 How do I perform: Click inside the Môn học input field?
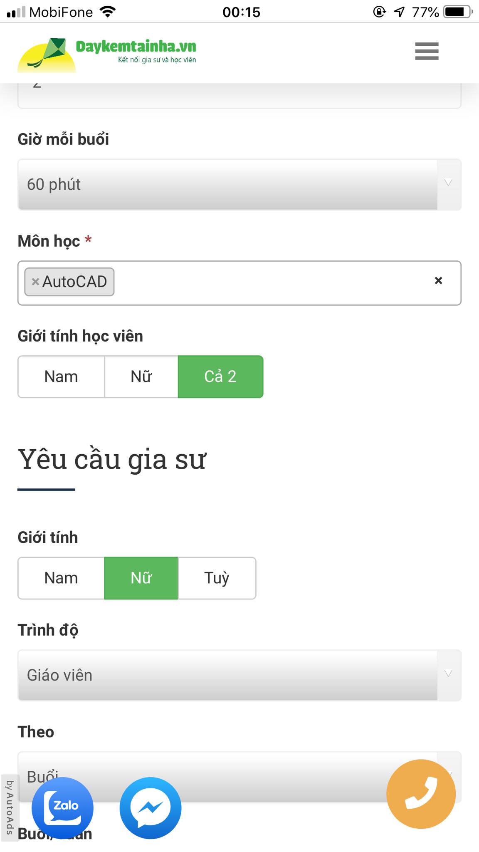pyautogui.click(x=270, y=281)
